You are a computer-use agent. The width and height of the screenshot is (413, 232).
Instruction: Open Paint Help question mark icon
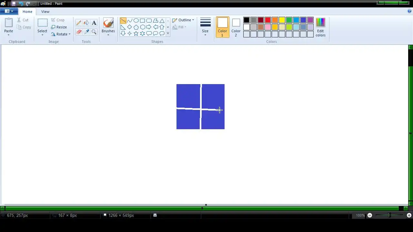(x=409, y=11)
